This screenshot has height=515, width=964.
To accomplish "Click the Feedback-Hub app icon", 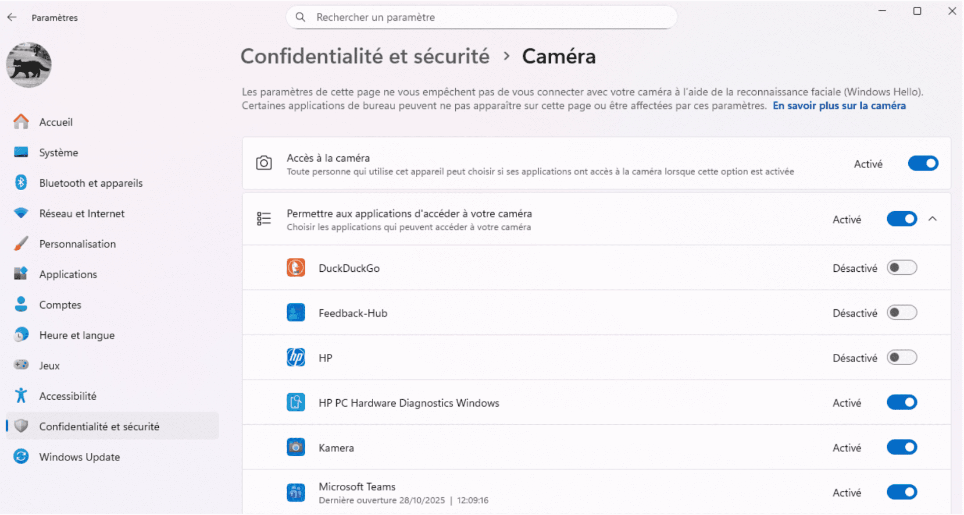I will coord(296,313).
